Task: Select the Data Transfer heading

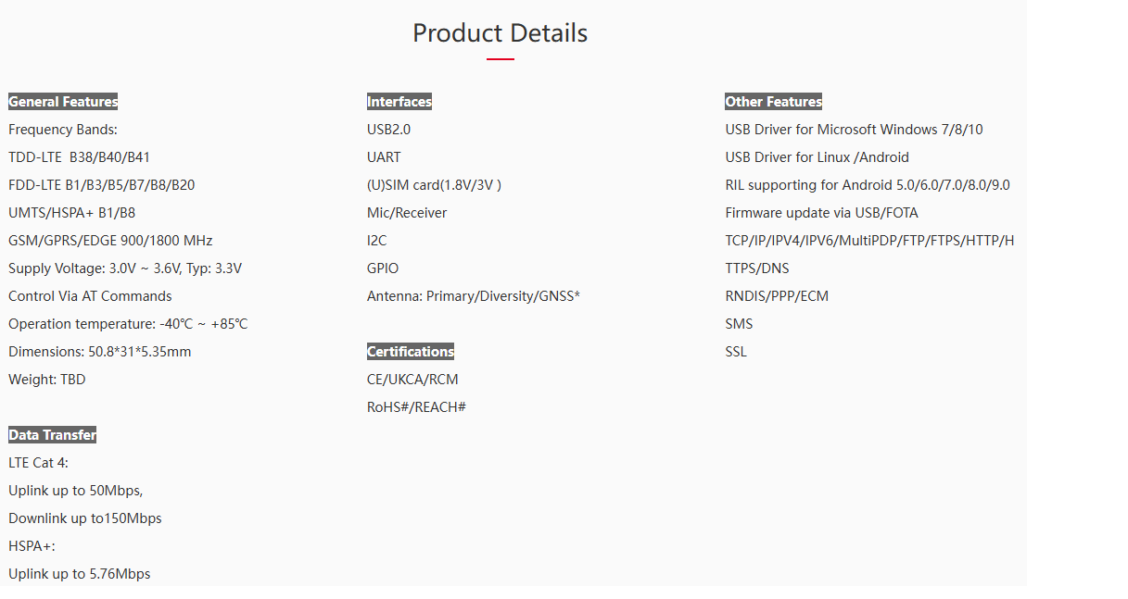Action: (x=52, y=435)
